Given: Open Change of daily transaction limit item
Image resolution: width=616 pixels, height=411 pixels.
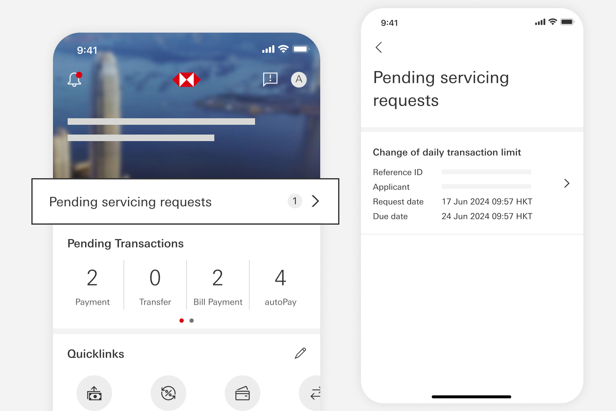Looking at the screenshot, I should (447, 152).
